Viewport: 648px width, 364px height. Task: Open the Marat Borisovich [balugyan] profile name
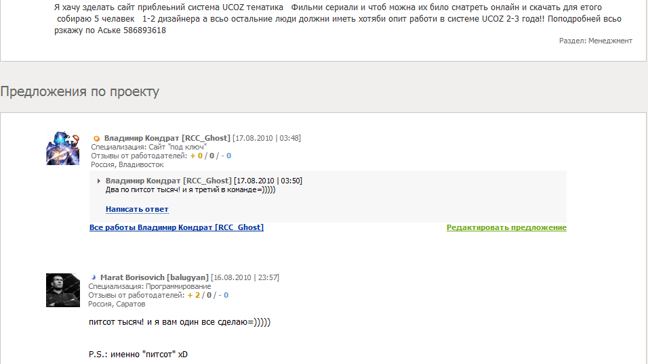point(155,277)
